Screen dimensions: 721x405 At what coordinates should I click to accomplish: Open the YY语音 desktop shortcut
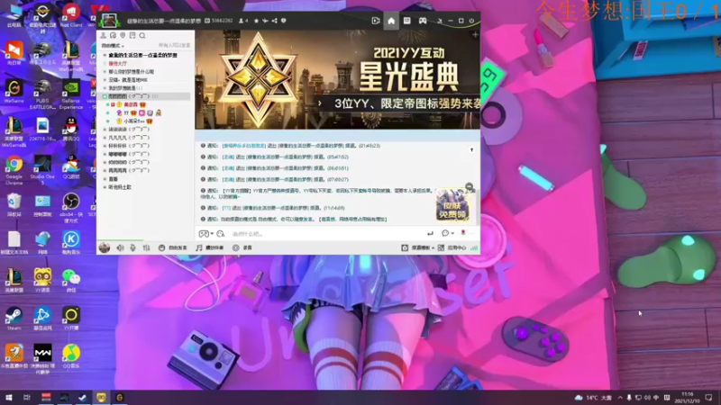42,281
